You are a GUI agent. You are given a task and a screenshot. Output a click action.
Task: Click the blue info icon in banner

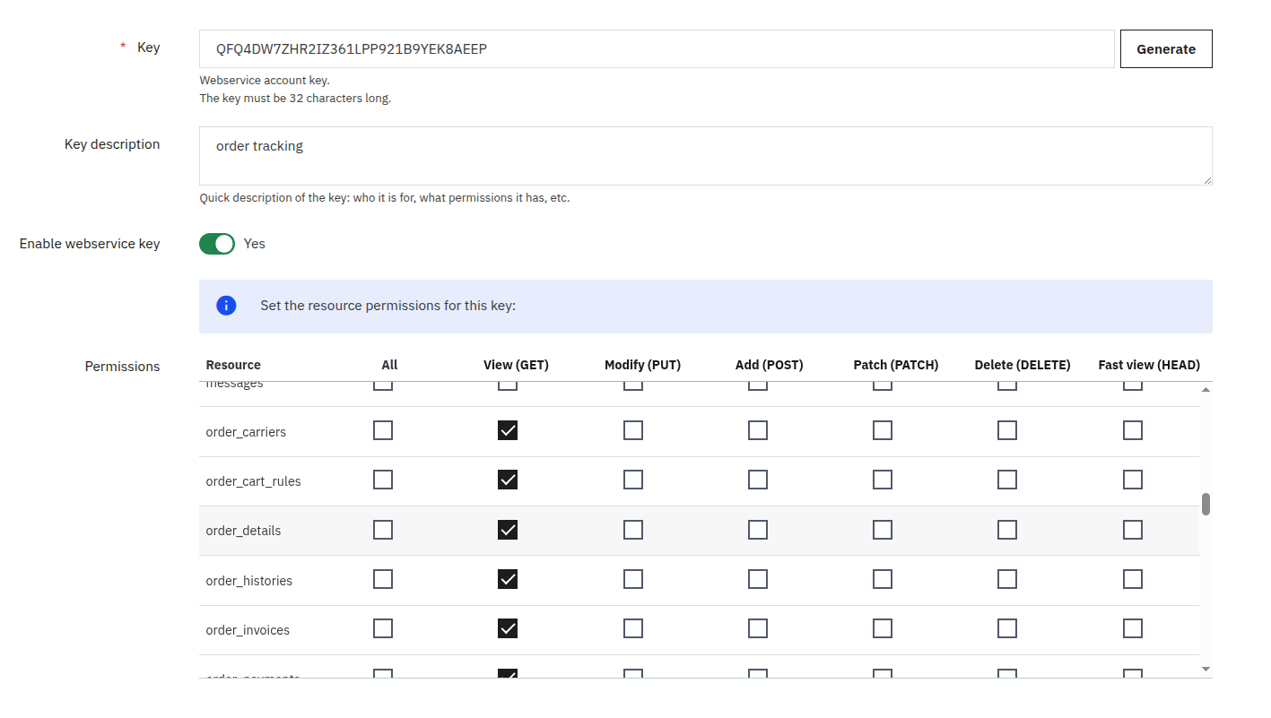pyautogui.click(x=227, y=306)
